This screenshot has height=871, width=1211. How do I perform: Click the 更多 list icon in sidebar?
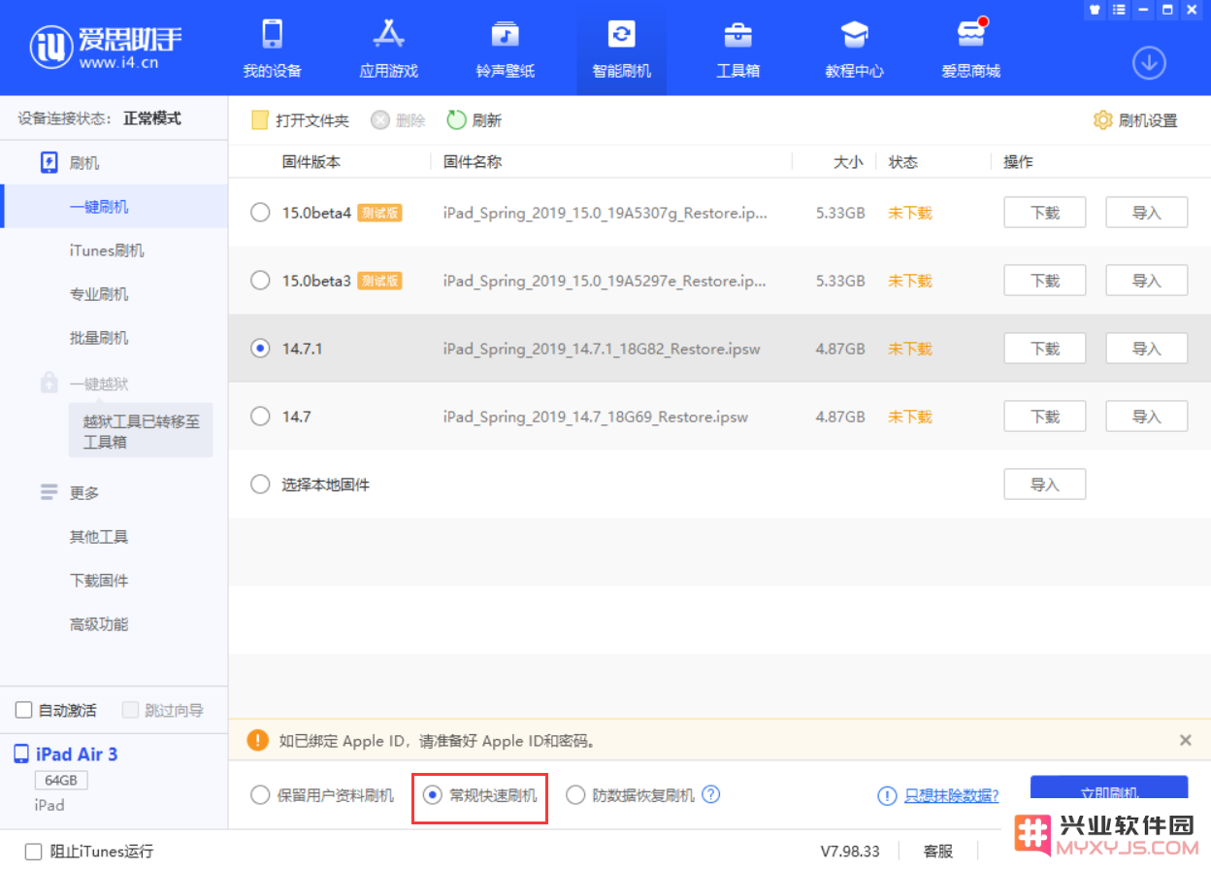tap(49, 492)
